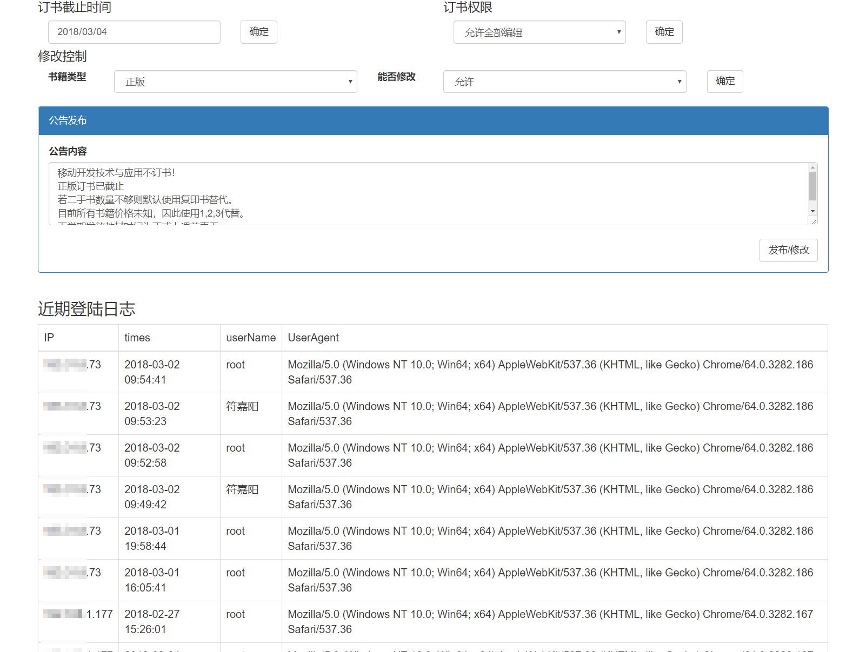This screenshot has width=866, height=652.
Task: Confirm the modification control setting
Action: [724, 82]
